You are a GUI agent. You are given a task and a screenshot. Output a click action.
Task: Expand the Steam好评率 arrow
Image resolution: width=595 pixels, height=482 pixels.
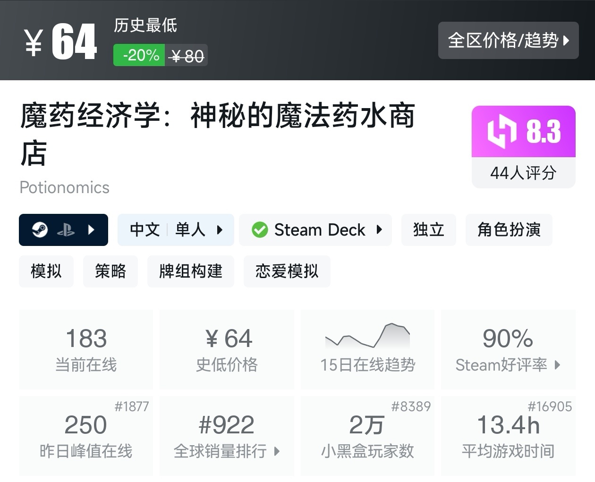click(x=558, y=365)
